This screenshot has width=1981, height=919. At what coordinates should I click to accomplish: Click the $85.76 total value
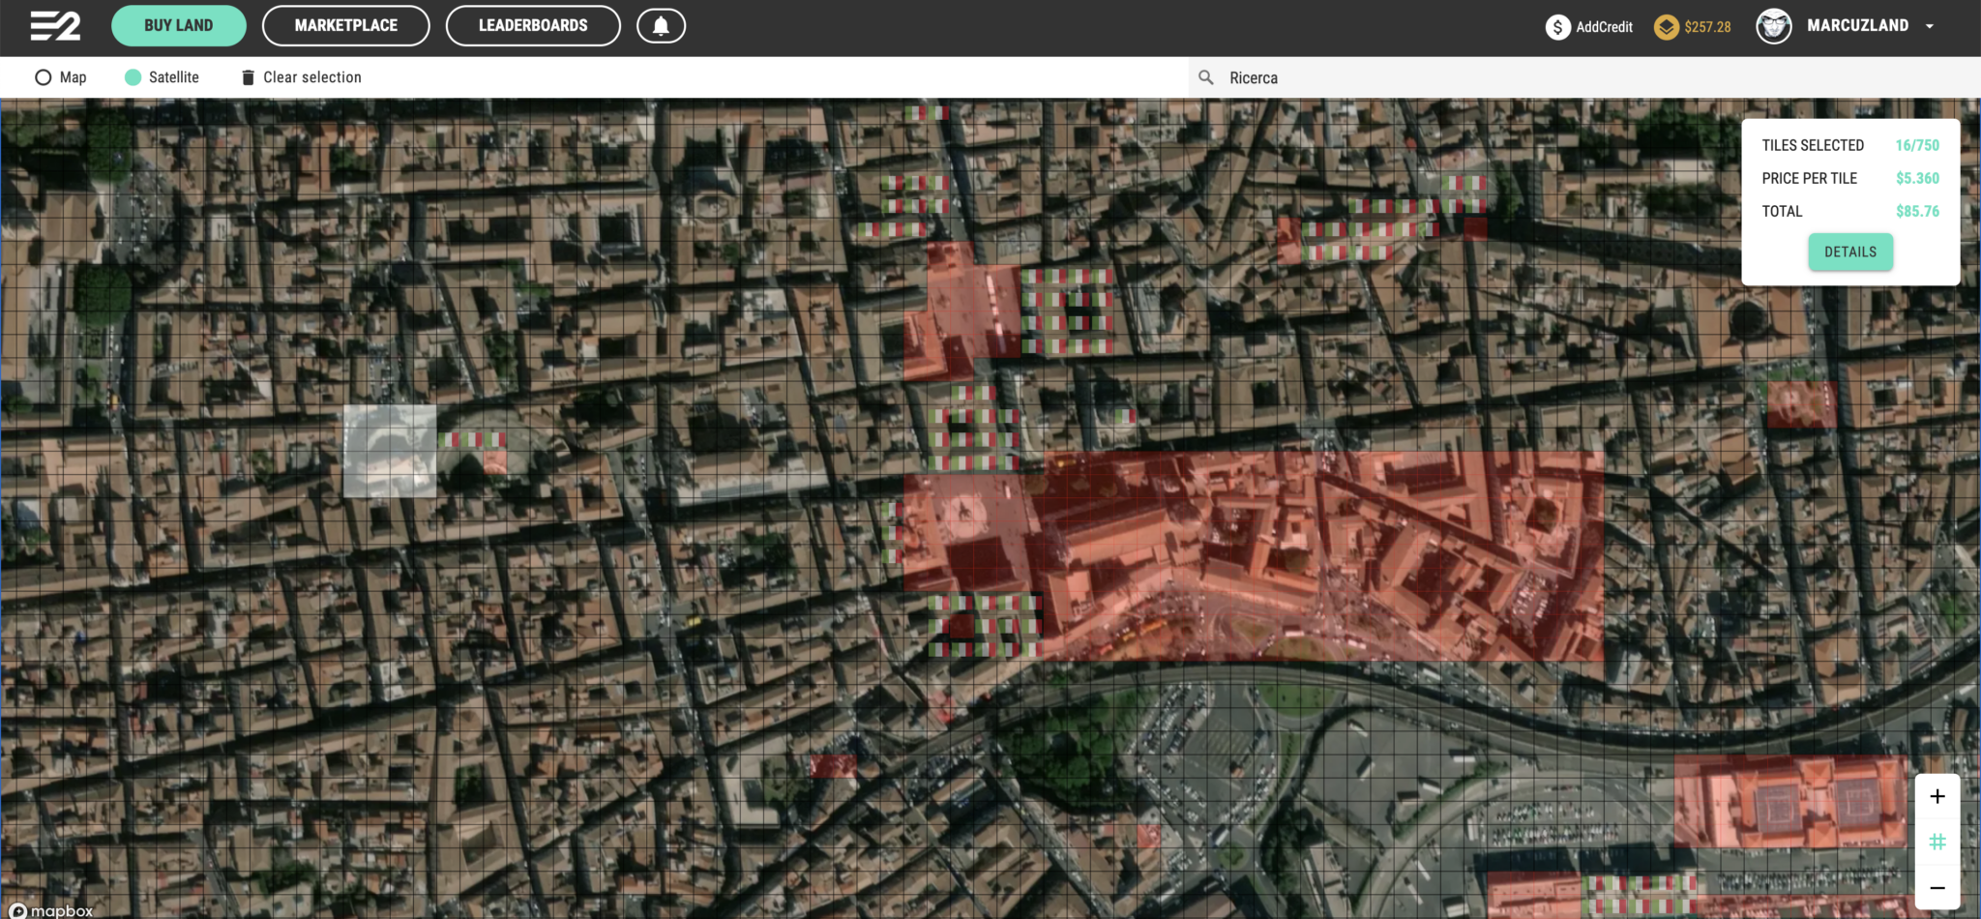point(1917,211)
